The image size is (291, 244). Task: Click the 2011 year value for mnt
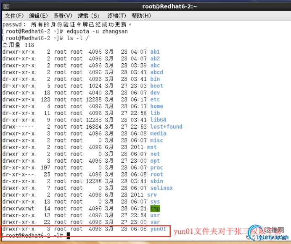[137, 147]
